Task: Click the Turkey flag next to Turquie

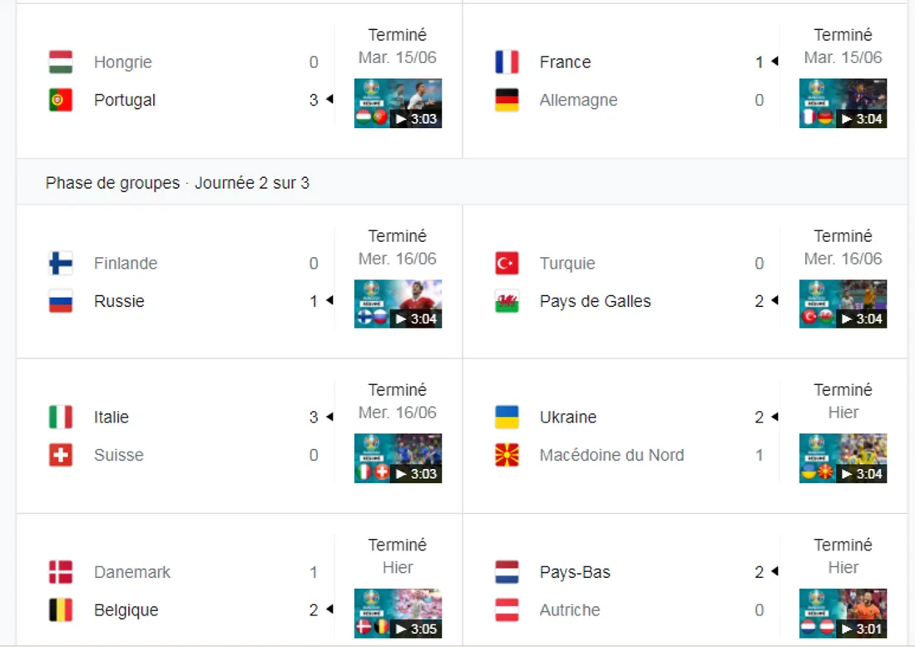Action: click(x=507, y=264)
